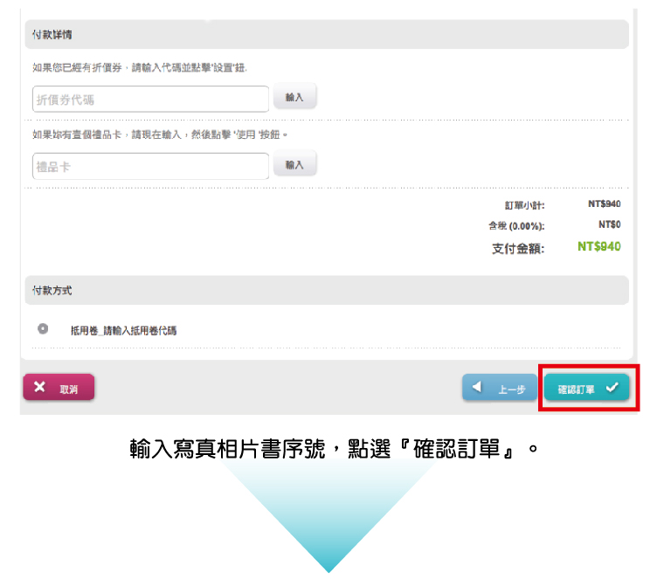Click the 含稅 tax amount NT$0

click(610, 224)
